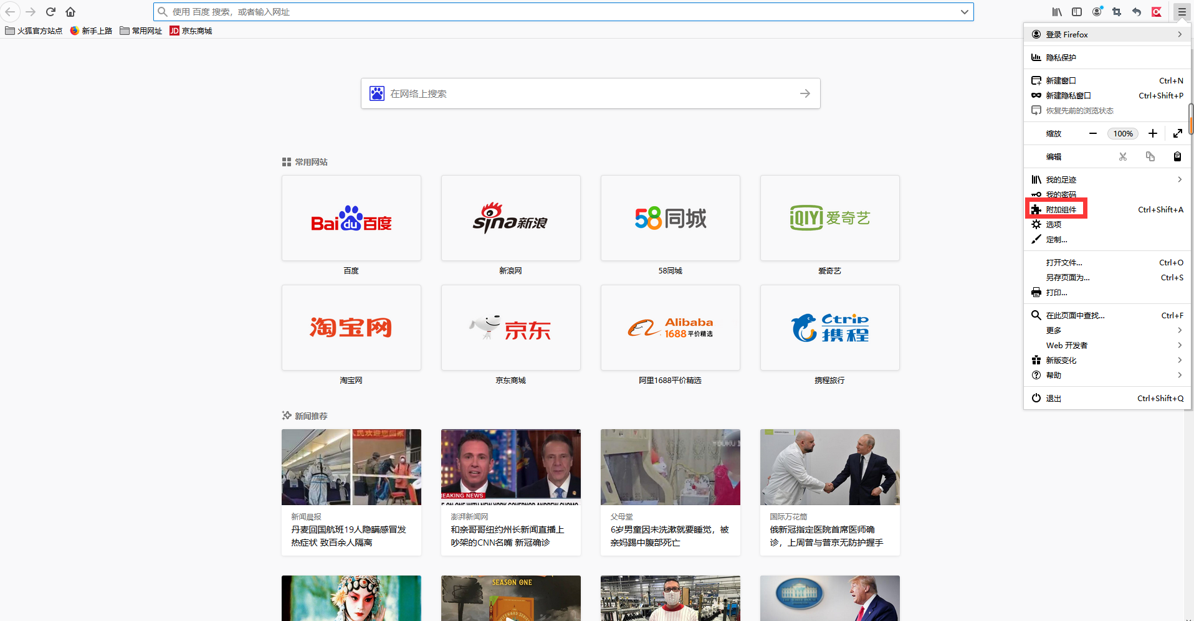The width and height of the screenshot is (1194, 621).
Task: Select 在此页面中查找... menu item
Action: pyautogui.click(x=1107, y=315)
